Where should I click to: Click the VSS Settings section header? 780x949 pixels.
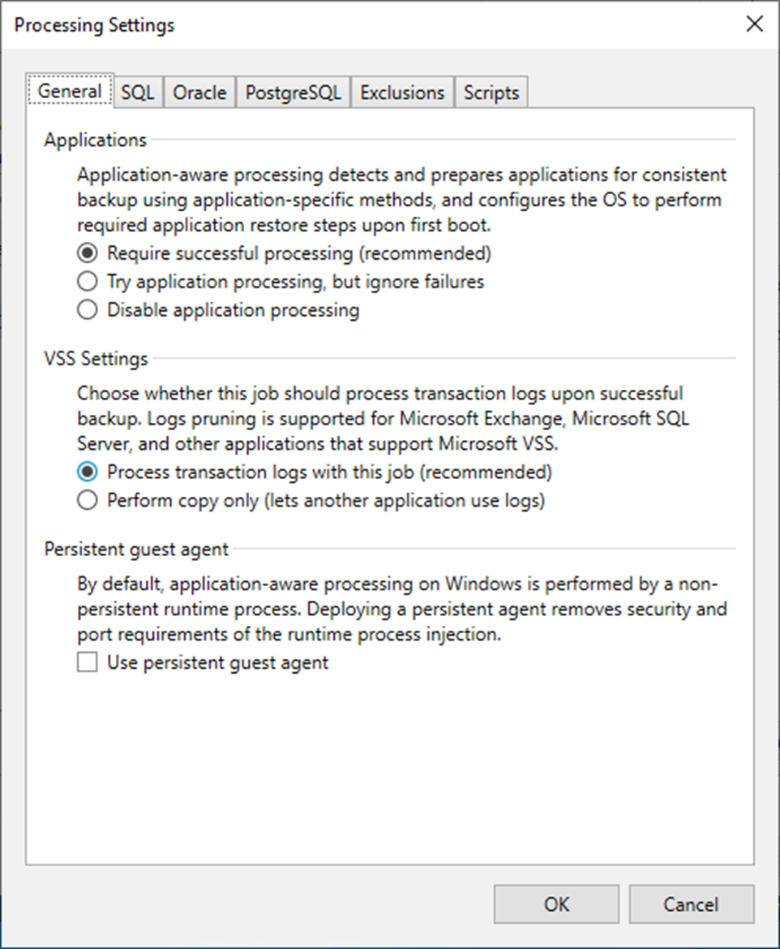95,358
